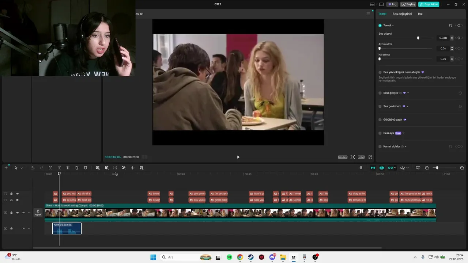Expand Sesi geliştir options arrow
Screen dimensions: 468x263
(x=408, y=93)
